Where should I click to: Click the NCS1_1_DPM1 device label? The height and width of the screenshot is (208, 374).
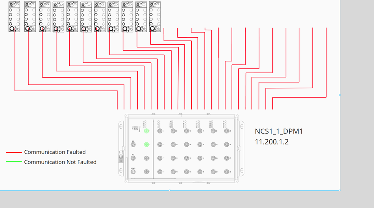tap(279, 131)
